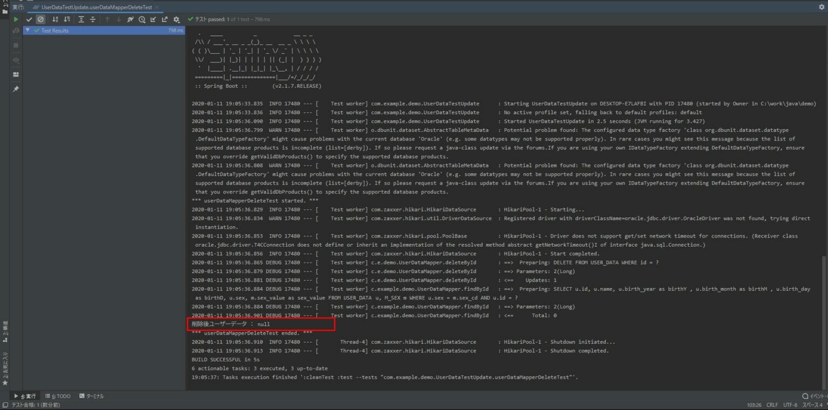Toggle the pin icon in left sidebar
Image resolution: width=828 pixels, height=410 pixels.
[15, 88]
